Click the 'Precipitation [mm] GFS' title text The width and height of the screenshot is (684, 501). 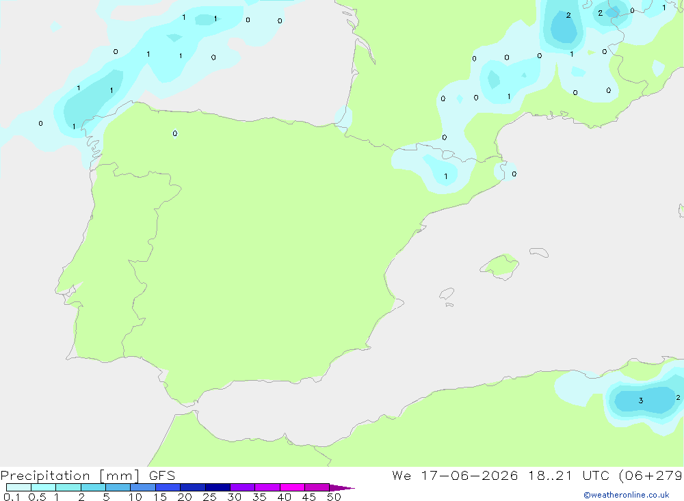coord(88,476)
